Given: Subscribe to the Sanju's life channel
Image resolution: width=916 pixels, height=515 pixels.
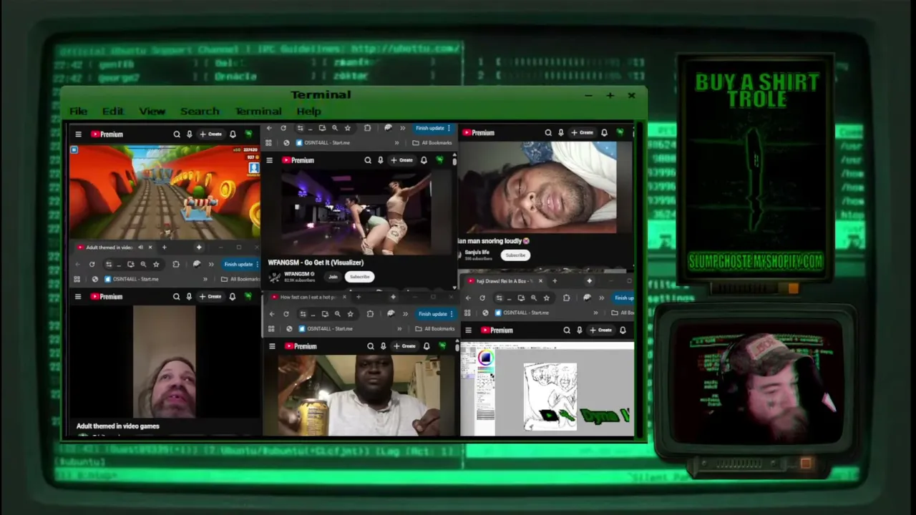Looking at the screenshot, I should [515, 255].
